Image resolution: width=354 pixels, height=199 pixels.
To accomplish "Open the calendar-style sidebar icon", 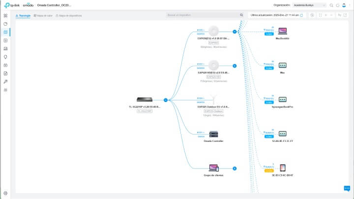I will coord(5,65).
